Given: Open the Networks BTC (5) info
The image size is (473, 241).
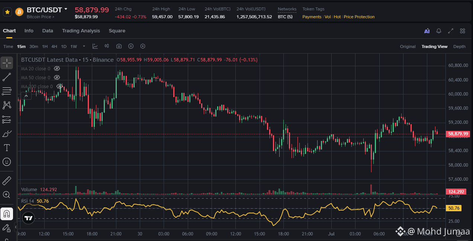Looking at the screenshot, I should 285,17.
